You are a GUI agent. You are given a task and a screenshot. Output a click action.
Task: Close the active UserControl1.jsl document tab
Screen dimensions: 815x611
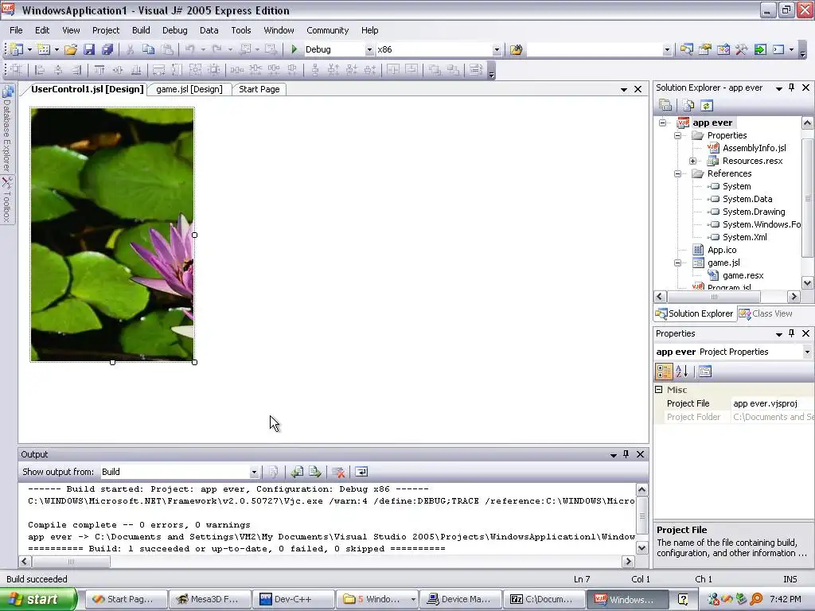coord(638,89)
